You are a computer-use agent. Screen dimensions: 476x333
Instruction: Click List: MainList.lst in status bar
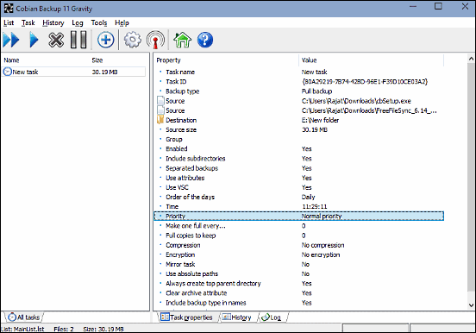pos(22,329)
